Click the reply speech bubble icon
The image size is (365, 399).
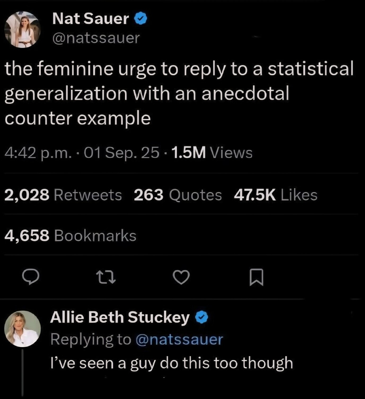click(31, 277)
